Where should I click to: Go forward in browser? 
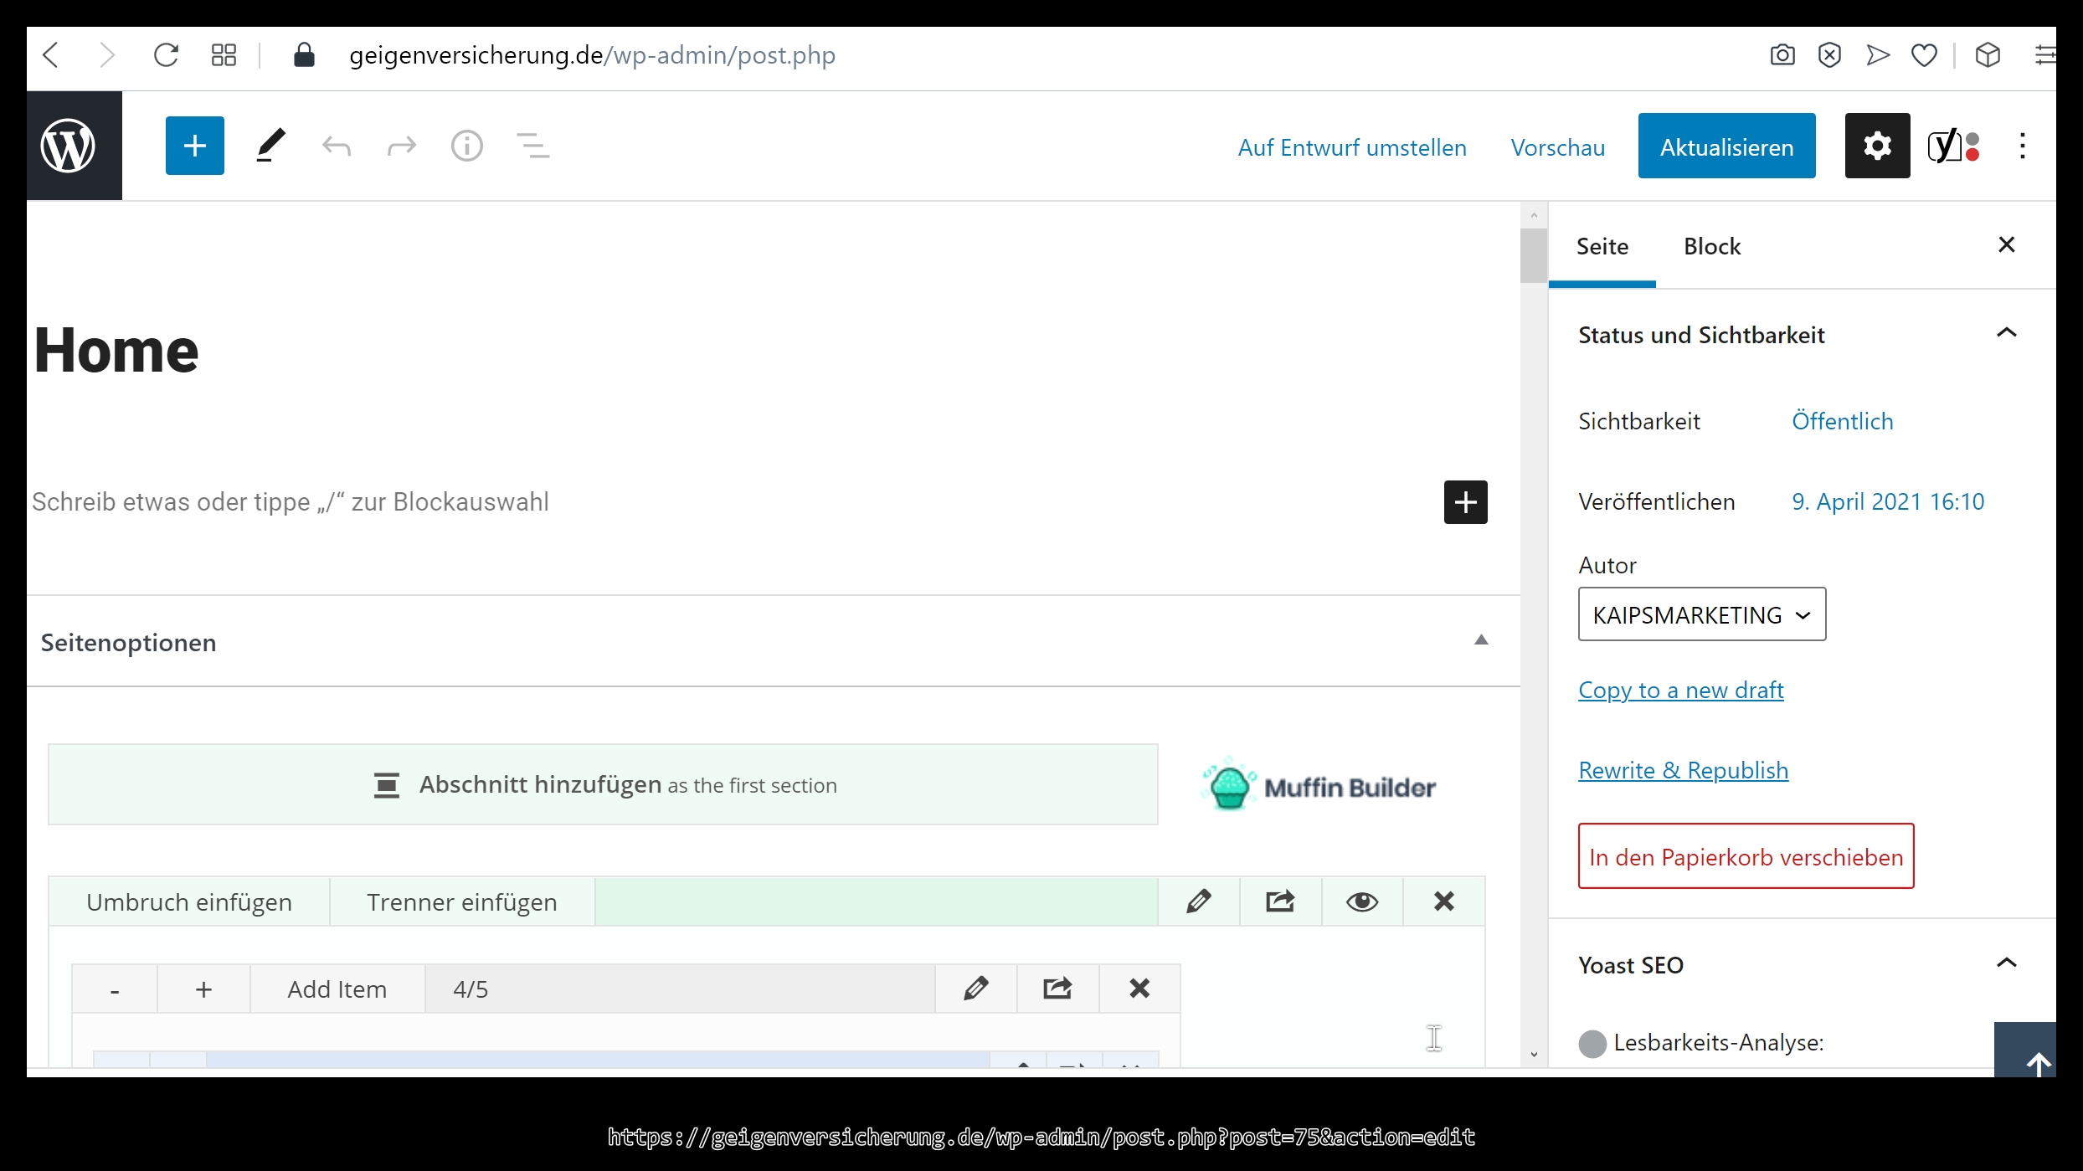coord(106,55)
